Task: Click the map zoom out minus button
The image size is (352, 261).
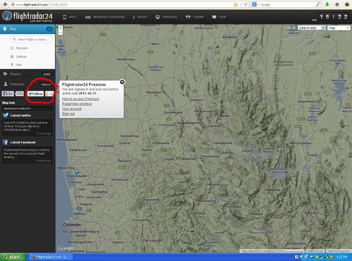Action: (60, 33)
